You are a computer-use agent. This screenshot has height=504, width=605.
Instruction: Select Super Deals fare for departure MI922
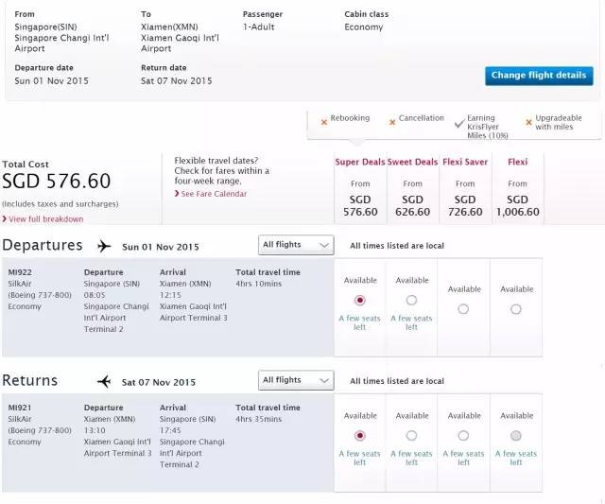pos(360,301)
